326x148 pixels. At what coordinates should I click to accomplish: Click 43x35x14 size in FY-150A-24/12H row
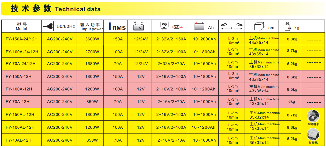pos(259,42)
